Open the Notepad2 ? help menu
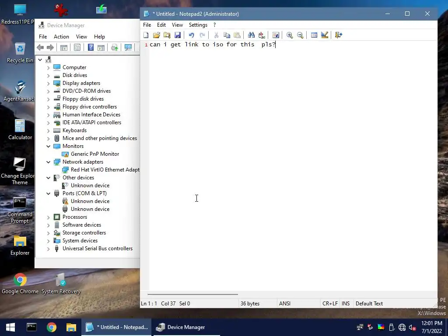The height and width of the screenshot is (336, 448). click(214, 25)
